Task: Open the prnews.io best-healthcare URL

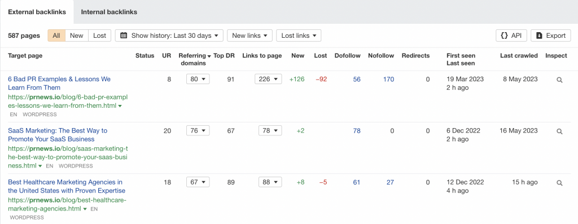Action: (x=67, y=204)
